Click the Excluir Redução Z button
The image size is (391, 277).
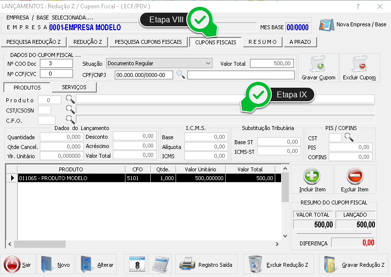(279, 265)
